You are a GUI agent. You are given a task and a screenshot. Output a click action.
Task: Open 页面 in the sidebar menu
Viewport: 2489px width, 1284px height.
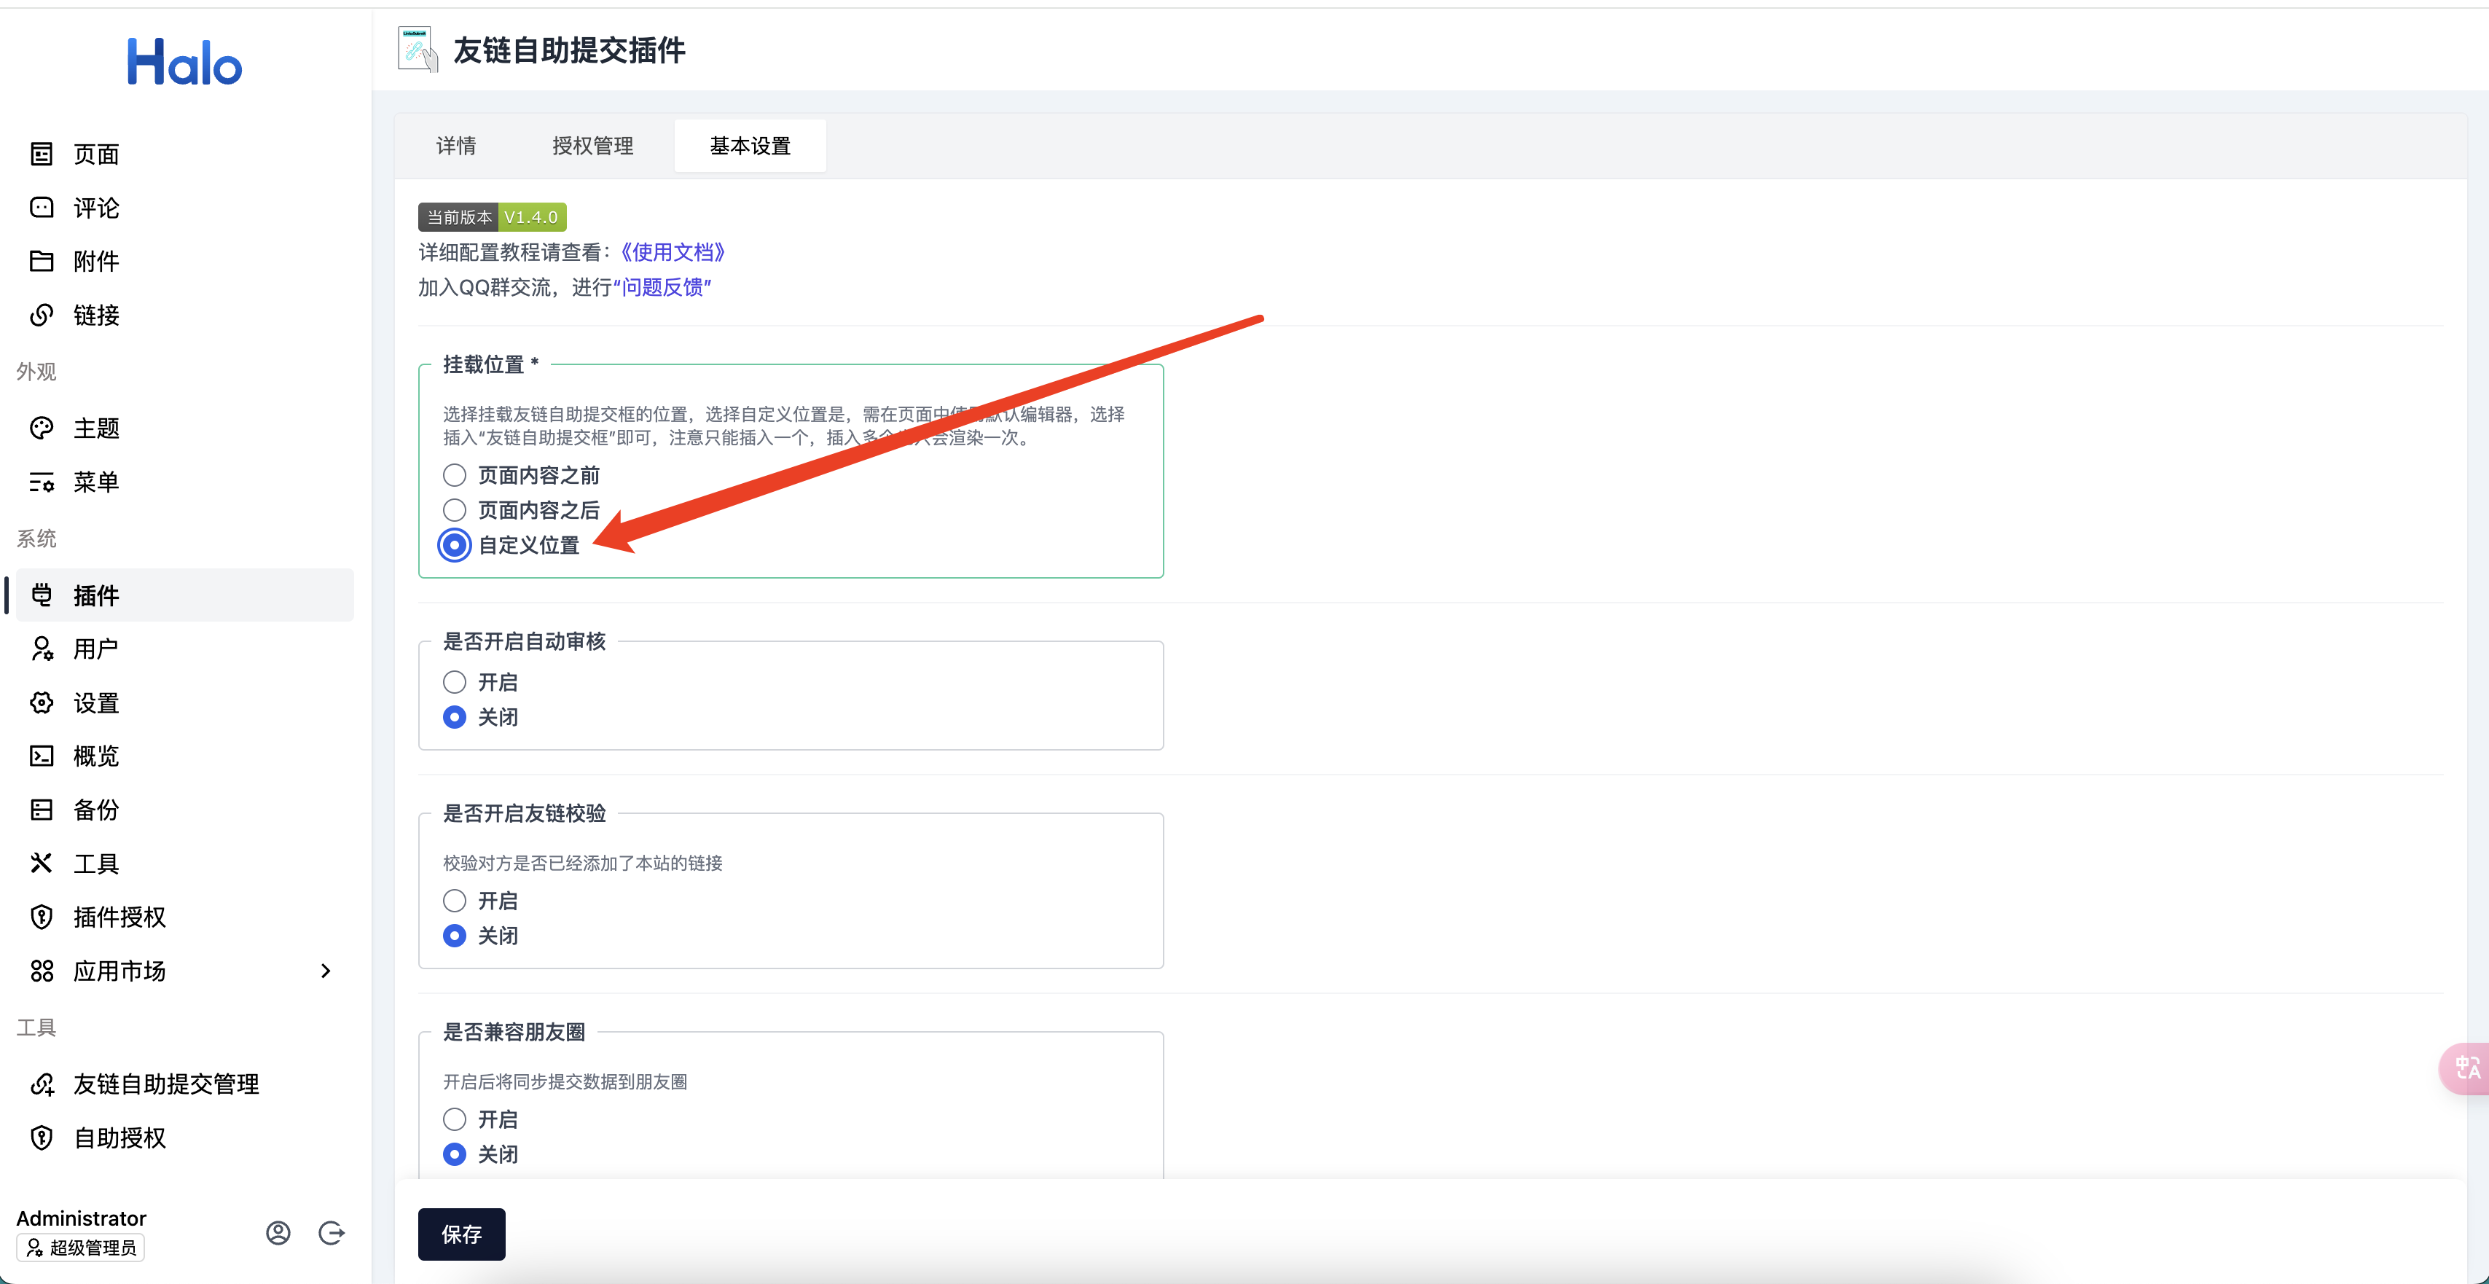(184, 154)
